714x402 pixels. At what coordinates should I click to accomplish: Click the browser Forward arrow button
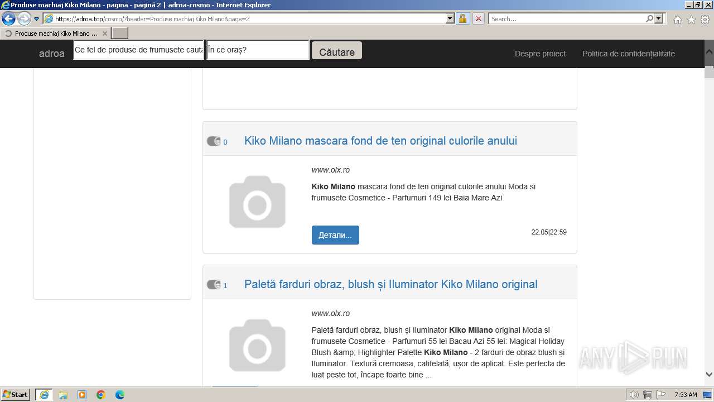click(x=24, y=19)
